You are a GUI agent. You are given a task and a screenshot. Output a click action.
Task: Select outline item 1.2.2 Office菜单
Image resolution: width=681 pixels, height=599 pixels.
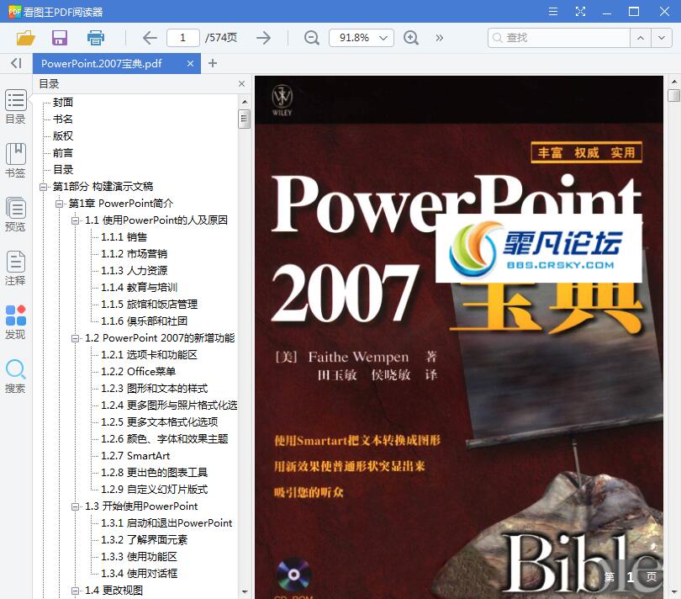[x=139, y=372]
